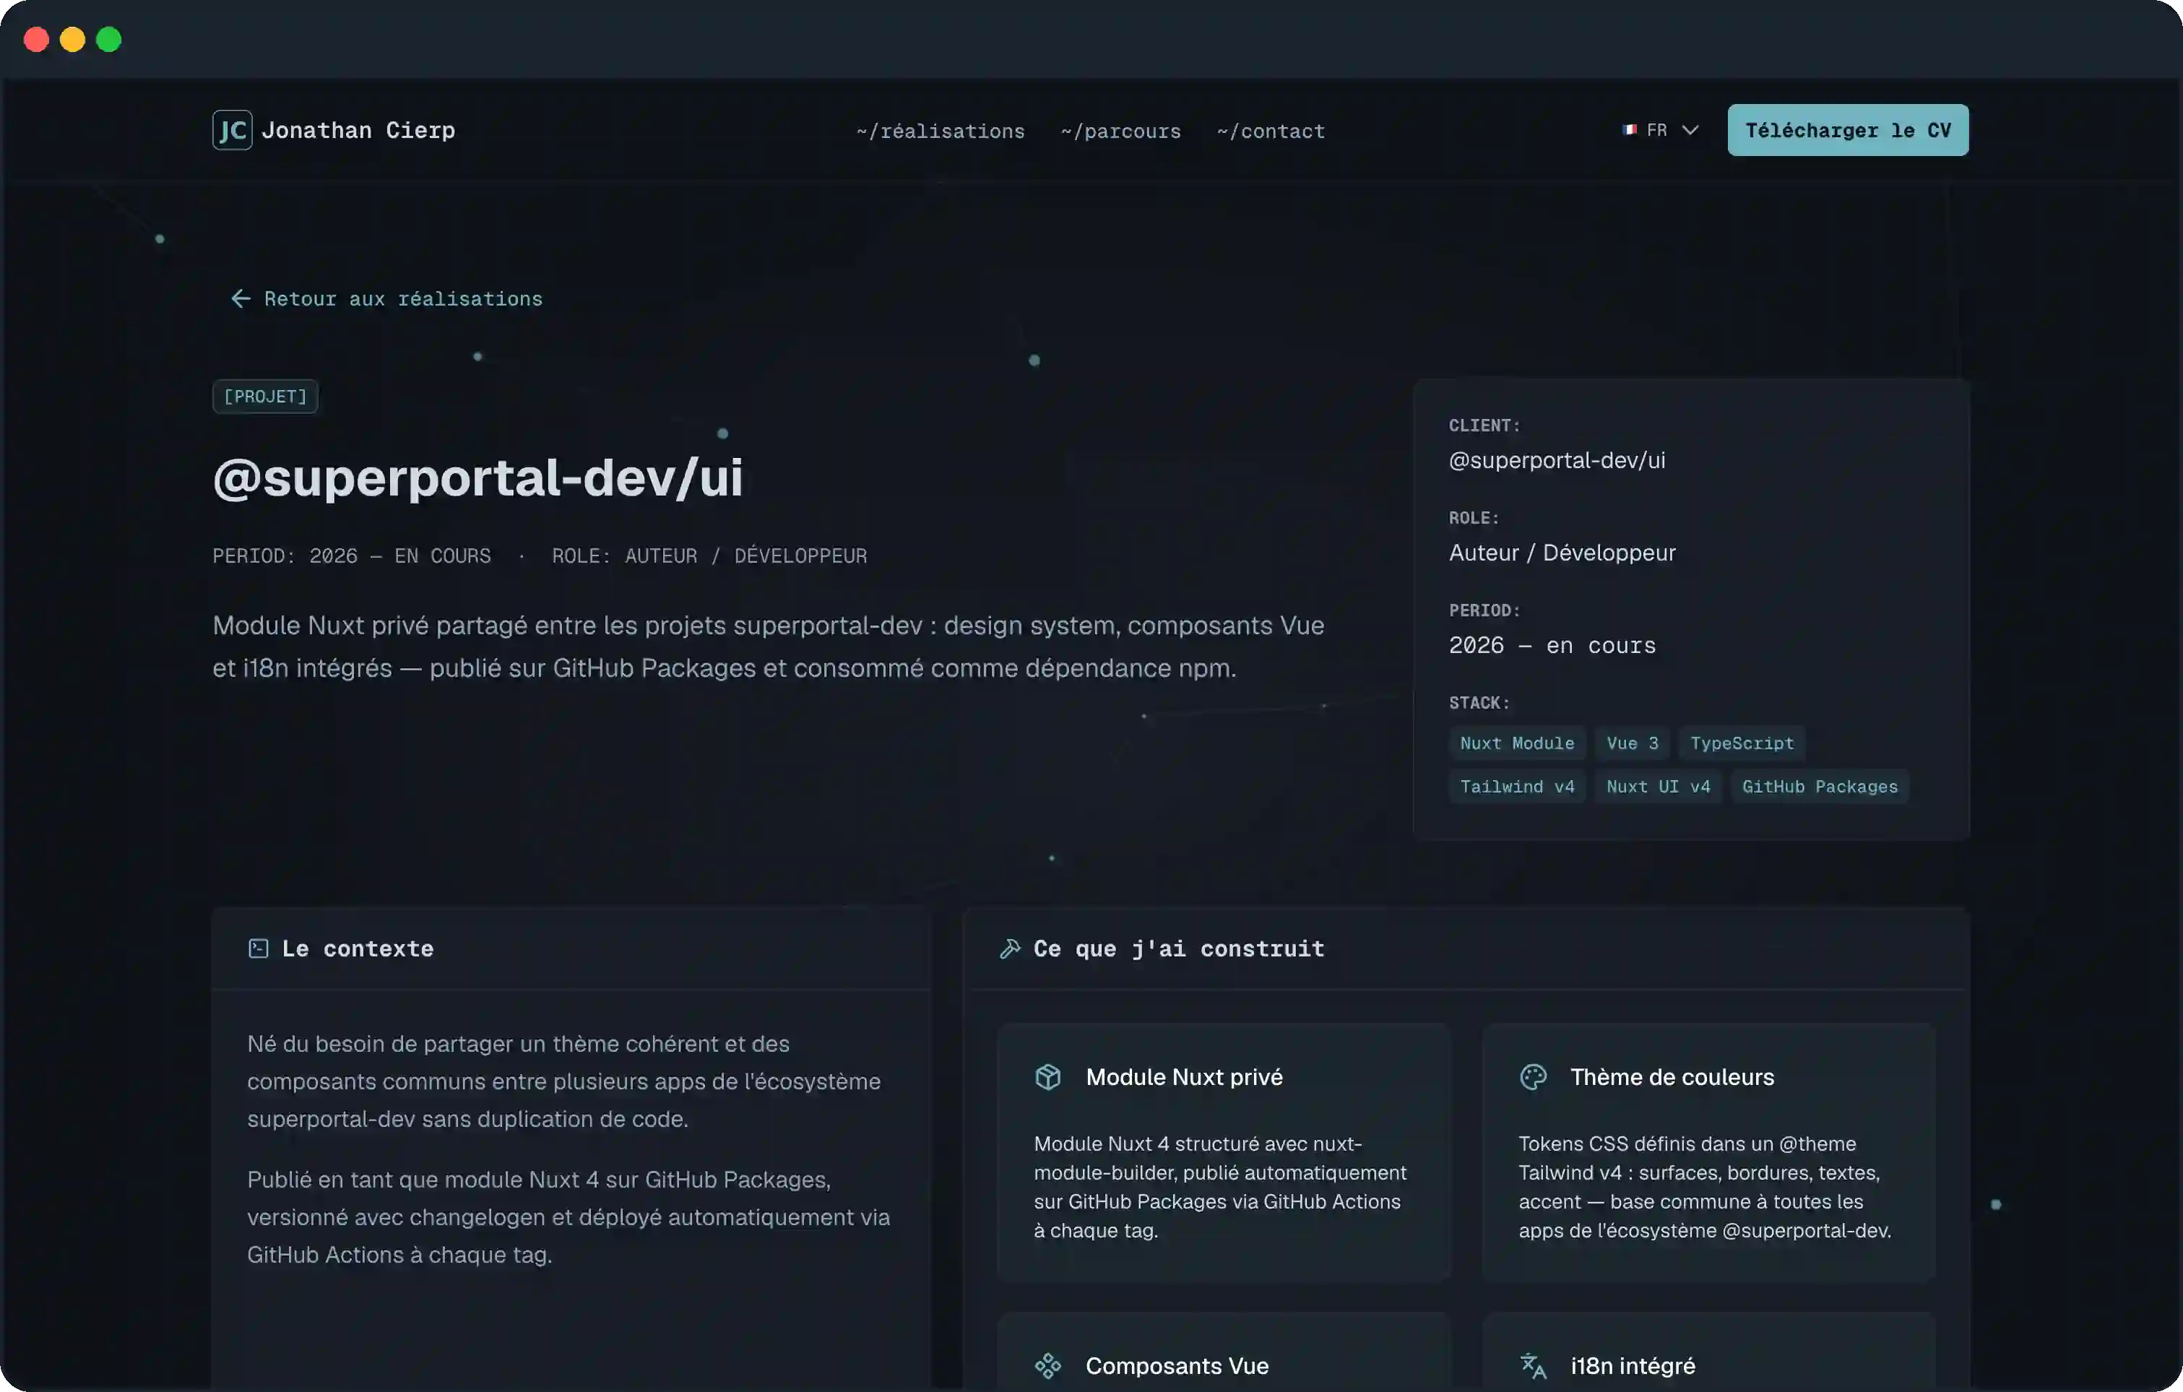
Task: Click the French flag icon
Action: 1629,130
